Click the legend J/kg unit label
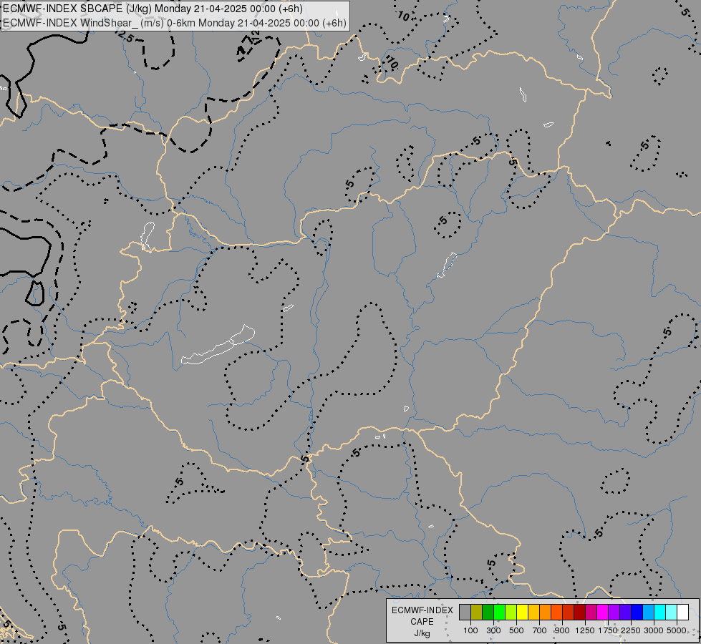 coord(422,634)
